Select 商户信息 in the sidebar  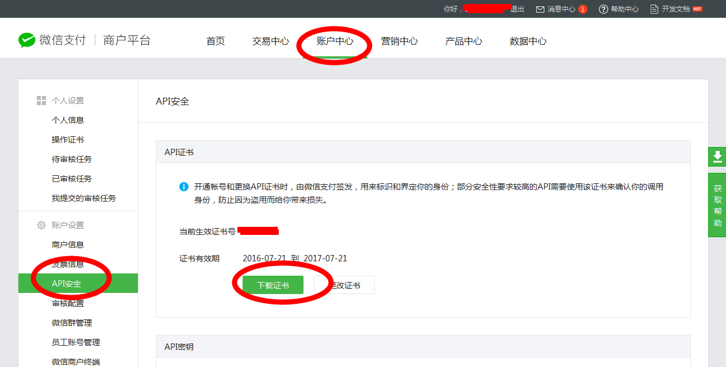[x=68, y=245]
